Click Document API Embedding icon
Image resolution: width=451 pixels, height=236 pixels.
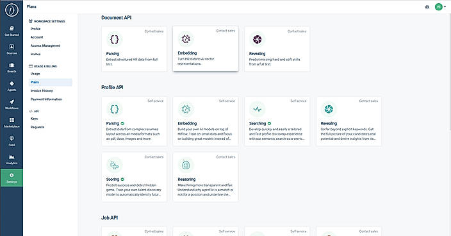click(x=186, y=38)
